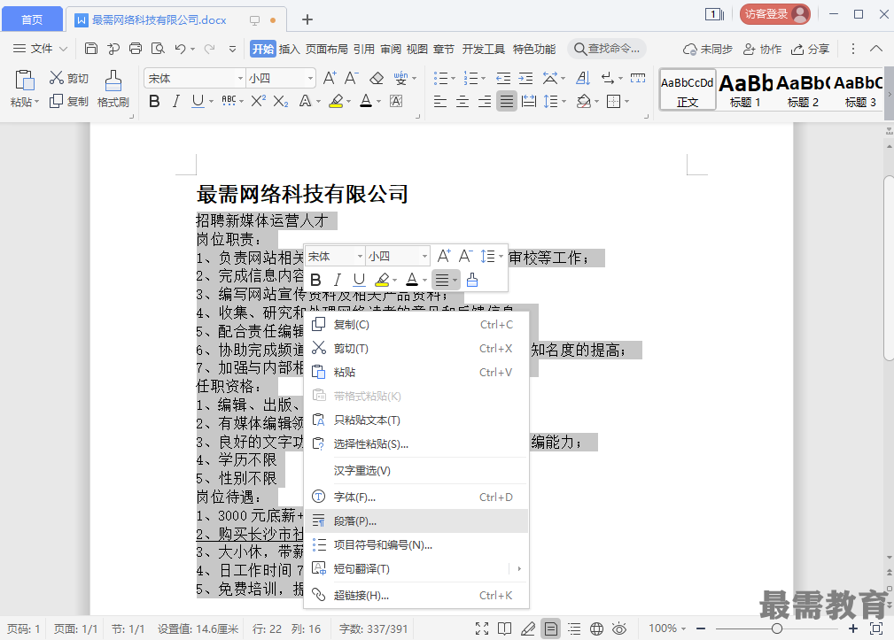This screenshot has height=640, width=894.
Task: Toggle Bold in the floating mini toolbar
Action: [315, 280]
